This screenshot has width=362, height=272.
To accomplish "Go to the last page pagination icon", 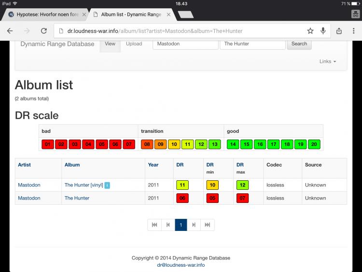I will (x=208, y=225).
